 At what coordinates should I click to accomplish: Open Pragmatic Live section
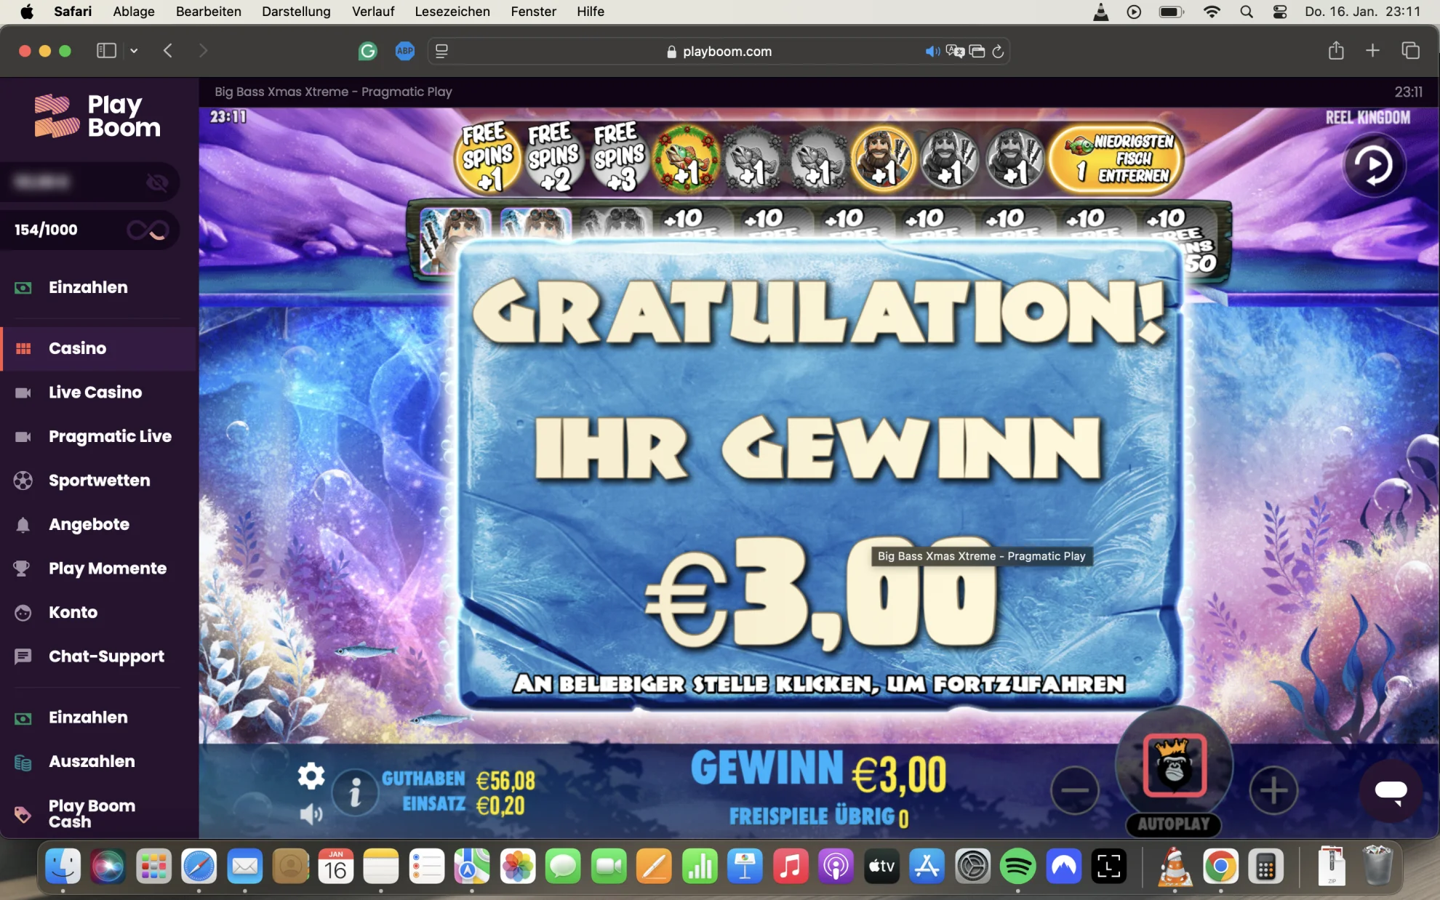110,436
